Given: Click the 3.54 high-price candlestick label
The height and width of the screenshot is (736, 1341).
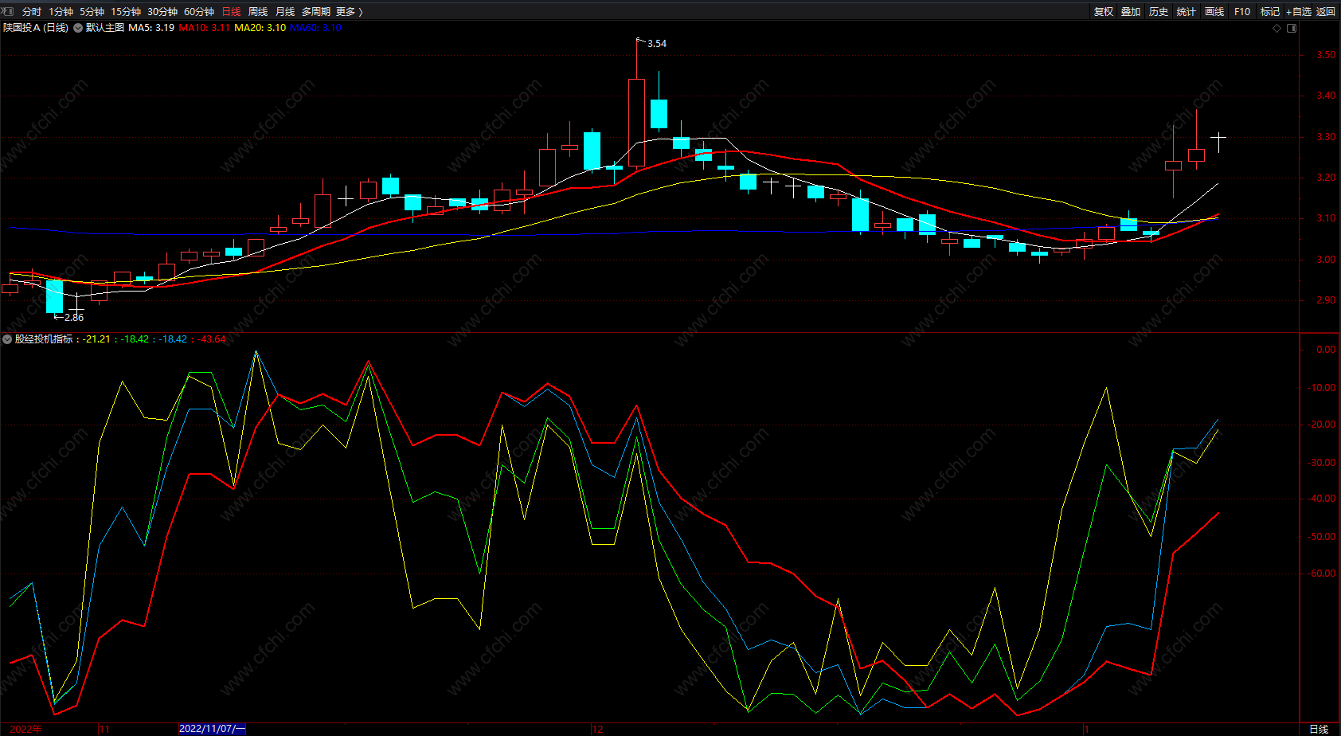Looking at the screenshot, I should 657,44.
